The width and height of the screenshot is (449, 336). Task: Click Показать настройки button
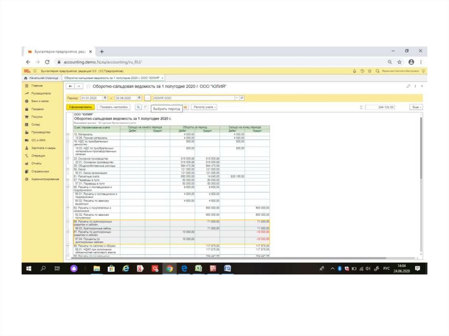click(114, 107)
